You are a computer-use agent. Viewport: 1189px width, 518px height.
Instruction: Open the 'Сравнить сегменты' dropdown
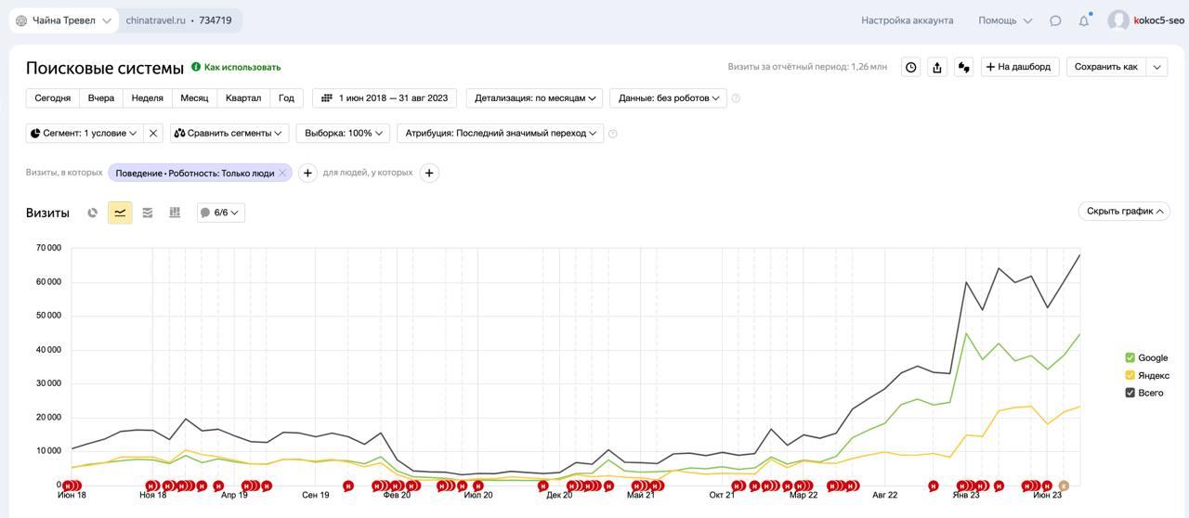[x=229, y=133]
